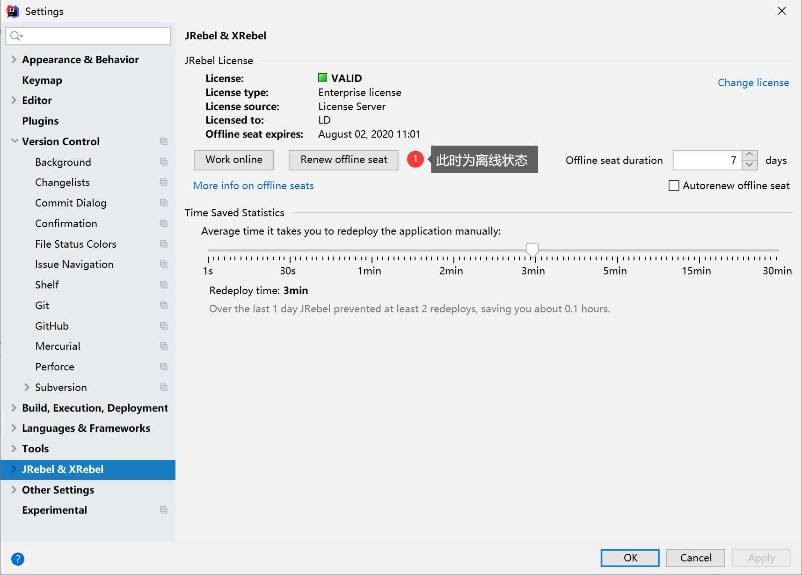Decrease offline seat duration with down arrow
The image size is (802, 575).
(x=750, y=165)
